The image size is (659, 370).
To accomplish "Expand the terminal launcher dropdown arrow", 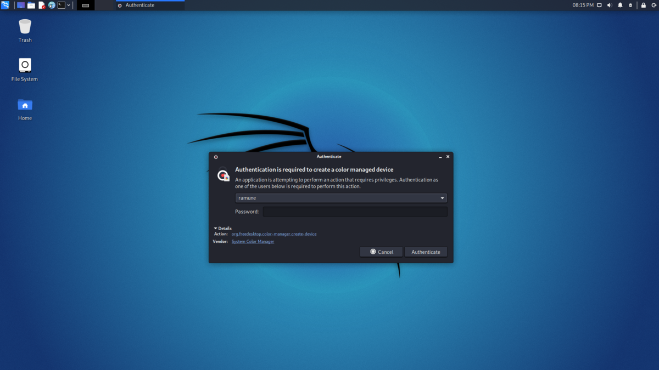I will (x=69, y=5).
